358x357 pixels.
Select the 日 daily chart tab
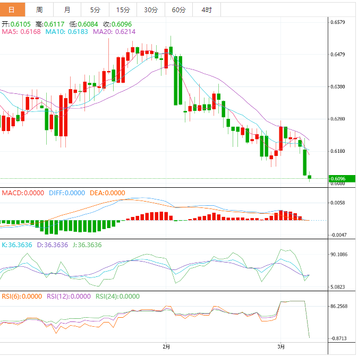(x=12, y=10)
